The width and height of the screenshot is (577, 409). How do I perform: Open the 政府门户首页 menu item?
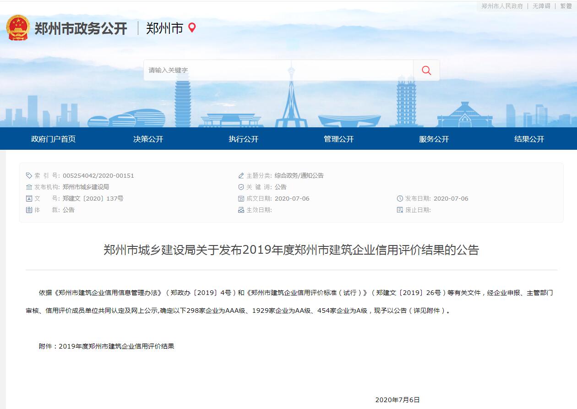point(53,139)
